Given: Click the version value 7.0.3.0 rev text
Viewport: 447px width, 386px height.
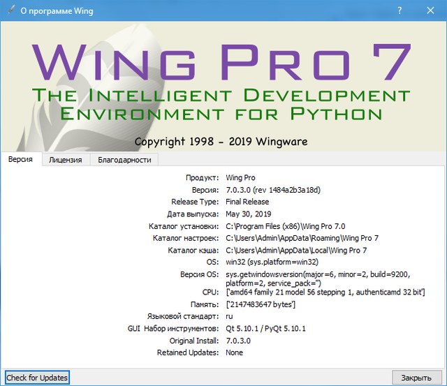Looking at the screenshot, I should 273,190.
